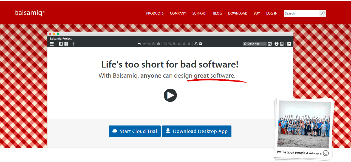This screenshot has height=162, width=351.
Task: Click the Start Cloud Trial button
Action: [x=135, y=131]
